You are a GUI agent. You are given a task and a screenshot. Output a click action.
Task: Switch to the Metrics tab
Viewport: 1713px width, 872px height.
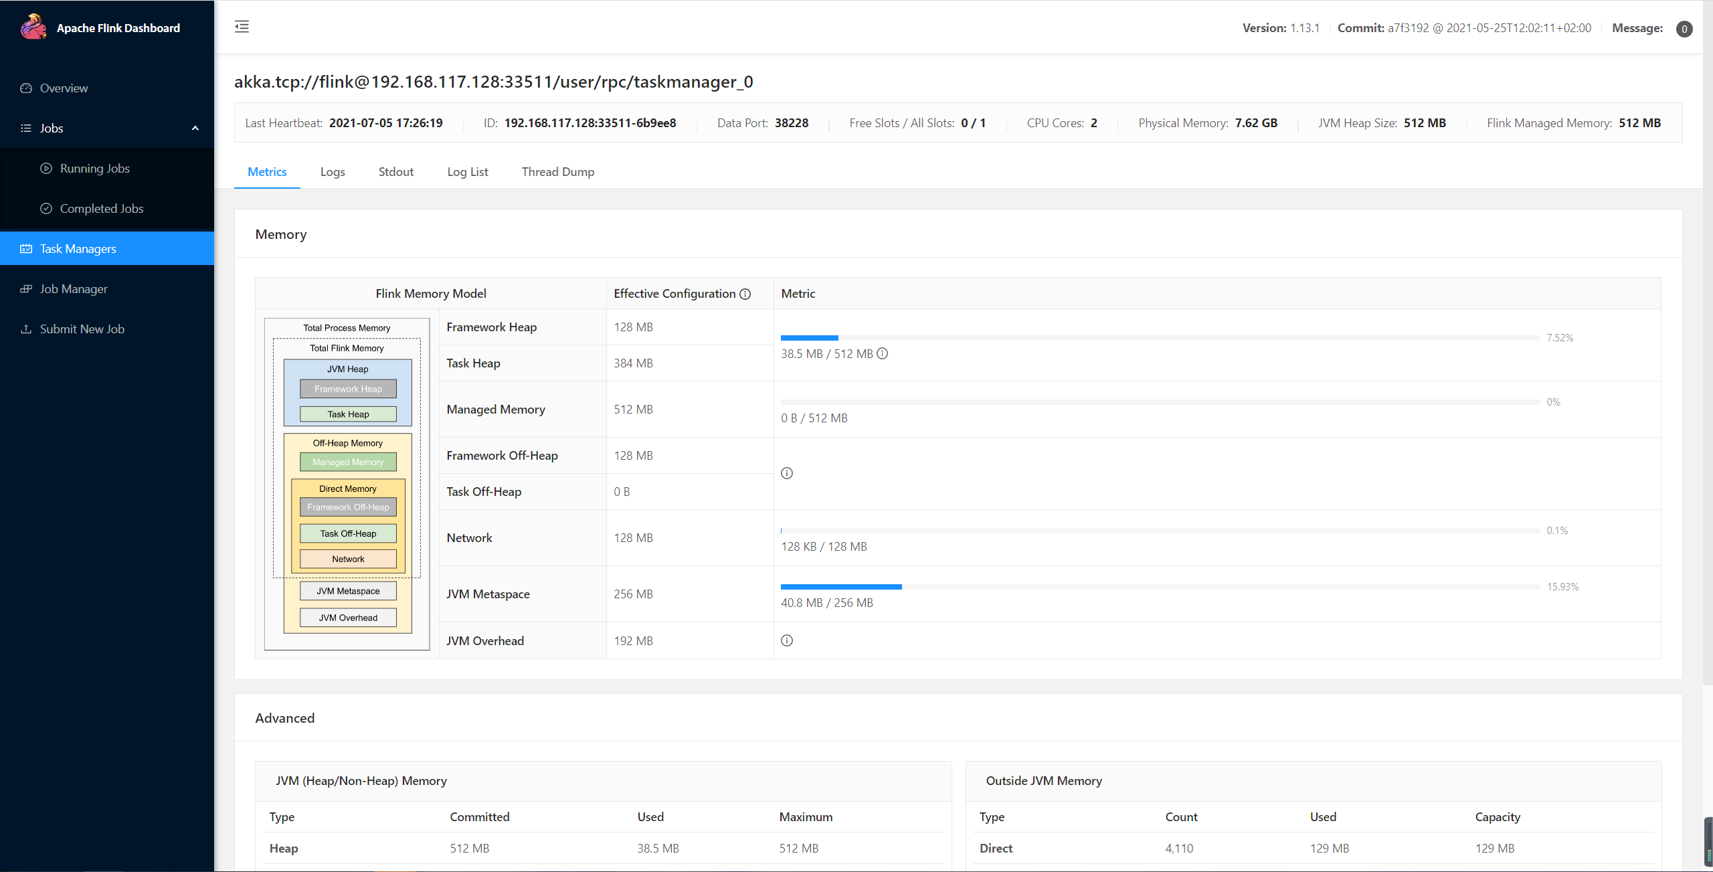coord(267,172)
